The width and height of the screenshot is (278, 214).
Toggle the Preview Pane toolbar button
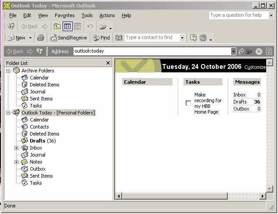pos(77,26)
